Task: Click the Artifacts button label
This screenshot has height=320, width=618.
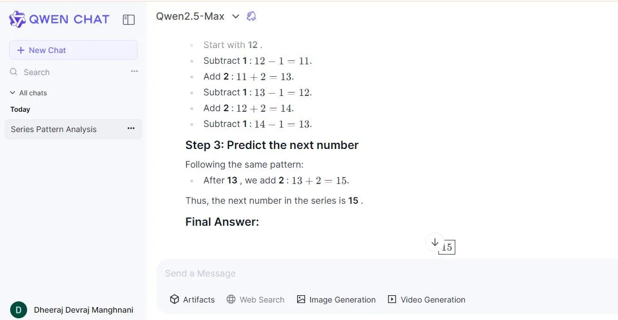Action: 199,300
